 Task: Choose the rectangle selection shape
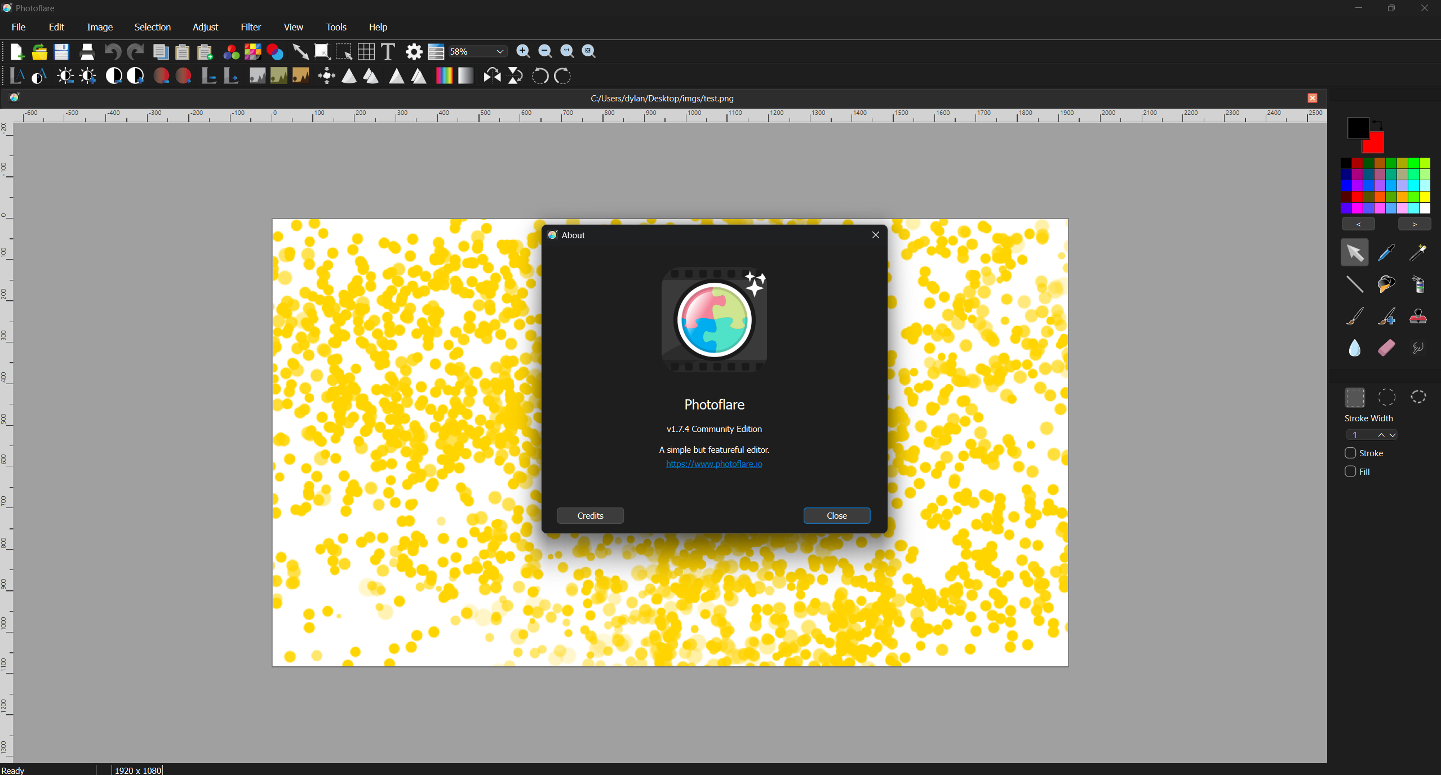tap(1355, 397)
